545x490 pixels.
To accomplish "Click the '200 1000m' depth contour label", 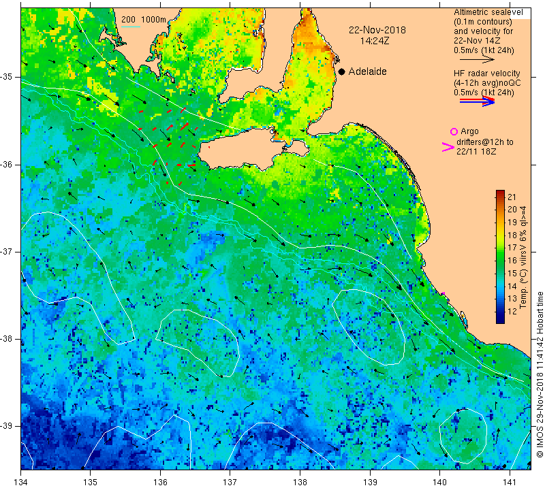I will coord(144,20).
